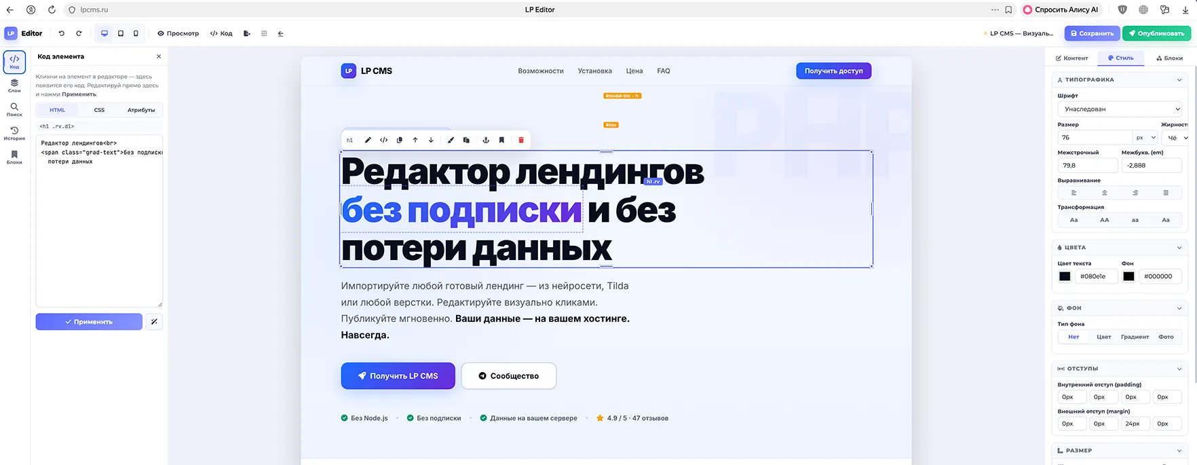Click the Межстрочный line height field
The width and height of the screenshot is (1197, 465).
pyautogui.click(x=1087, y=165)
